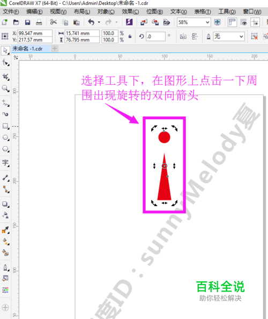Select the Outline Pen tool
268x319 pixels.
(5, 267)
